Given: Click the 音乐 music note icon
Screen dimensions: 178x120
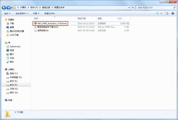Looking at the screenshot, I should pyautogui.click(x=8, y=62).
